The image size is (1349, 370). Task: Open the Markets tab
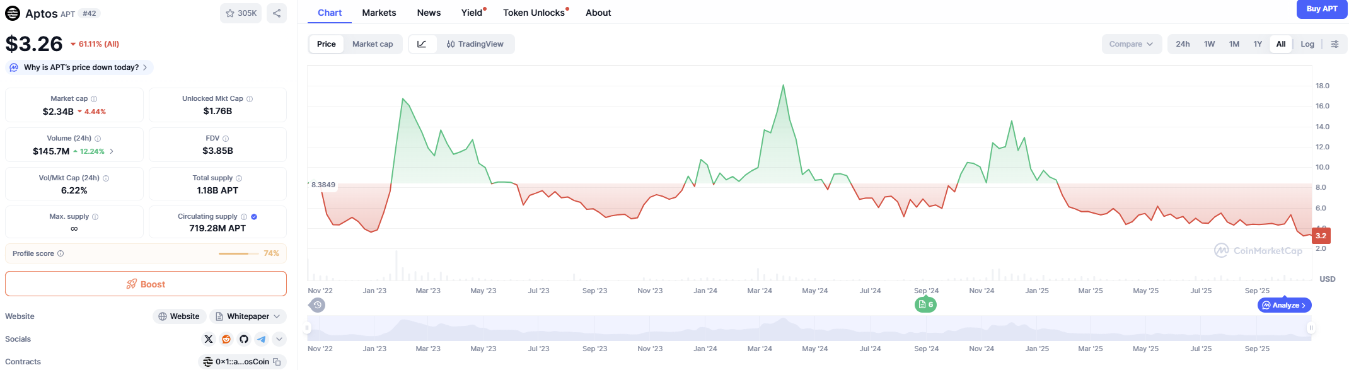tap(379, 13)
